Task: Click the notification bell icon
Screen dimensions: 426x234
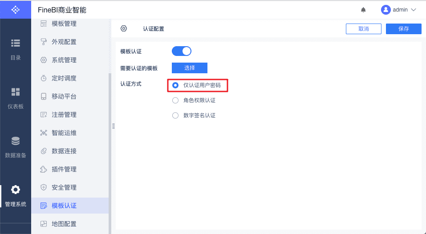Action: pos(363,10)
